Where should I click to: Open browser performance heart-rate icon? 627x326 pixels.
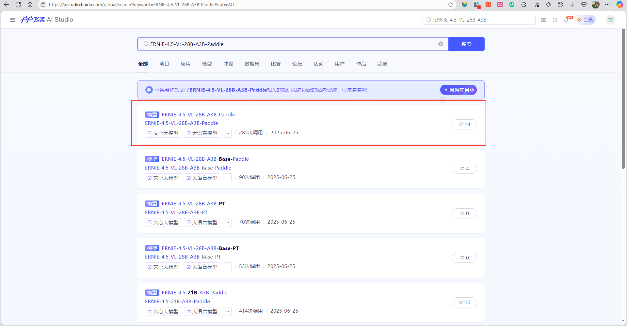point(584,5)
